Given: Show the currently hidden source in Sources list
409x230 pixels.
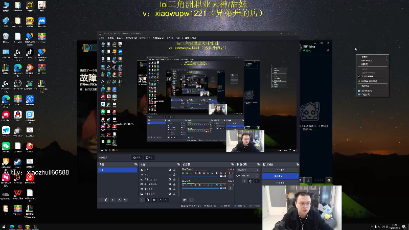Looking at the screenshot, I should 170,174.
